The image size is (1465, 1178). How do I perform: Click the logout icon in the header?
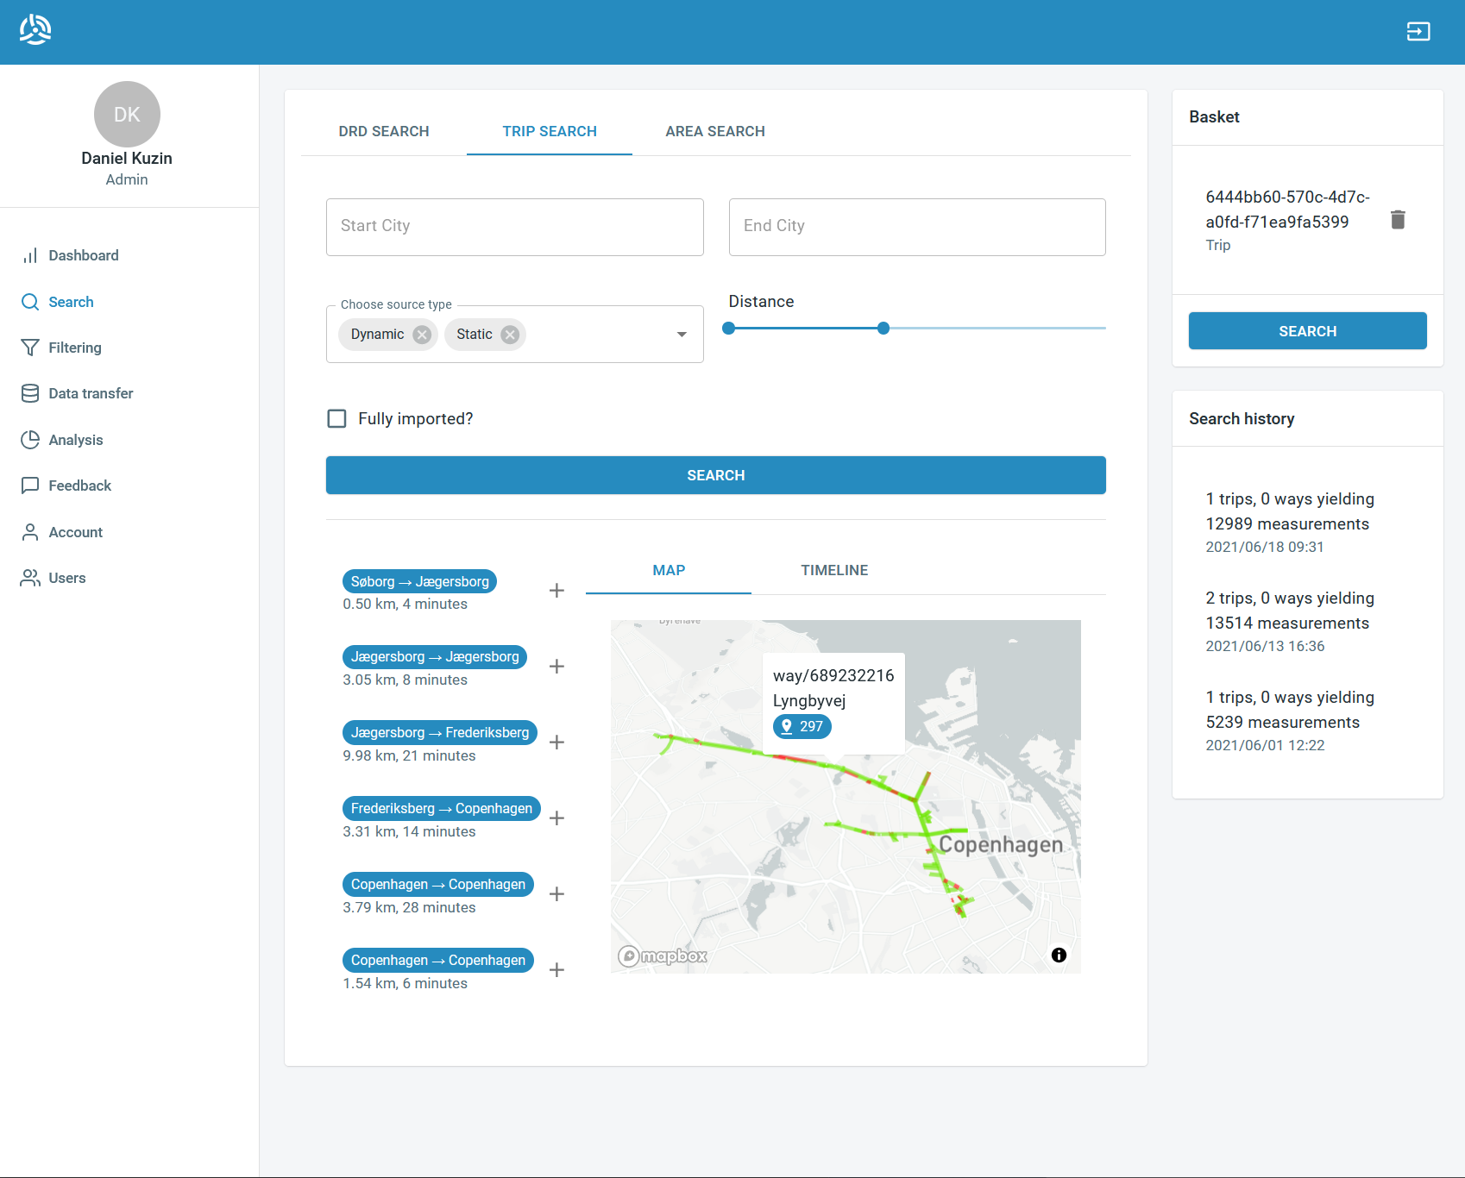pyautogui.click(x=1418, y=32)
